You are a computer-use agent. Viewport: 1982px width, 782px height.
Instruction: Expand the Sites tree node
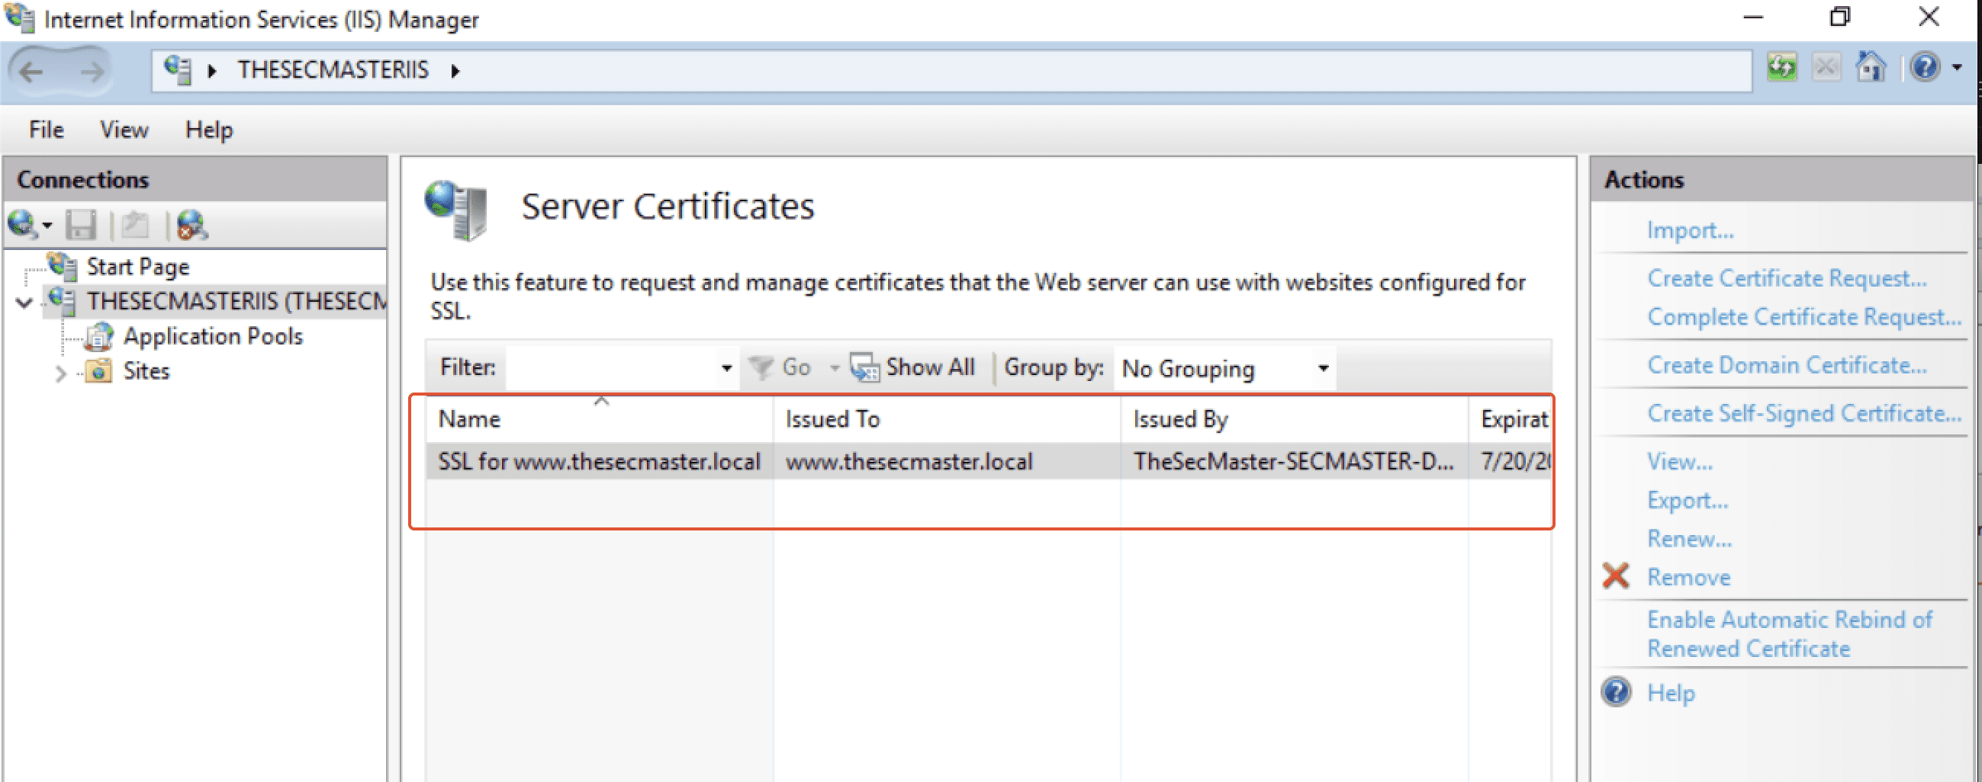click(61, 373)
